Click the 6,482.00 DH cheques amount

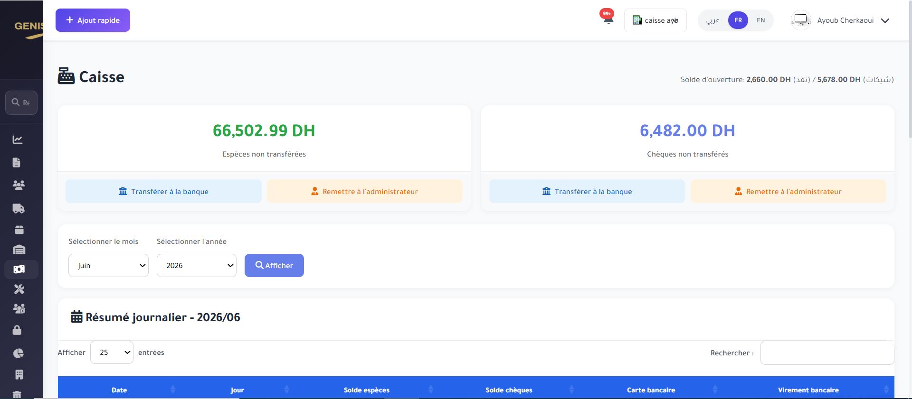click(x=687, y=130)
